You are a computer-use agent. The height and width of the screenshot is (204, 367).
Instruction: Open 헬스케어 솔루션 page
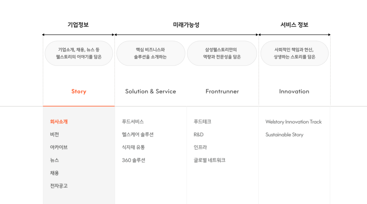138,134
